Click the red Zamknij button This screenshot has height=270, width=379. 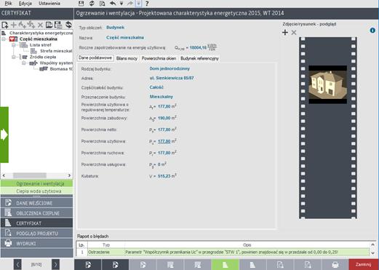(364, 264)
